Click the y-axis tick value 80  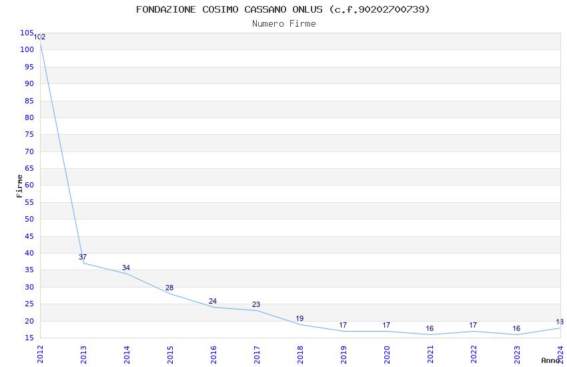(29, 117)
